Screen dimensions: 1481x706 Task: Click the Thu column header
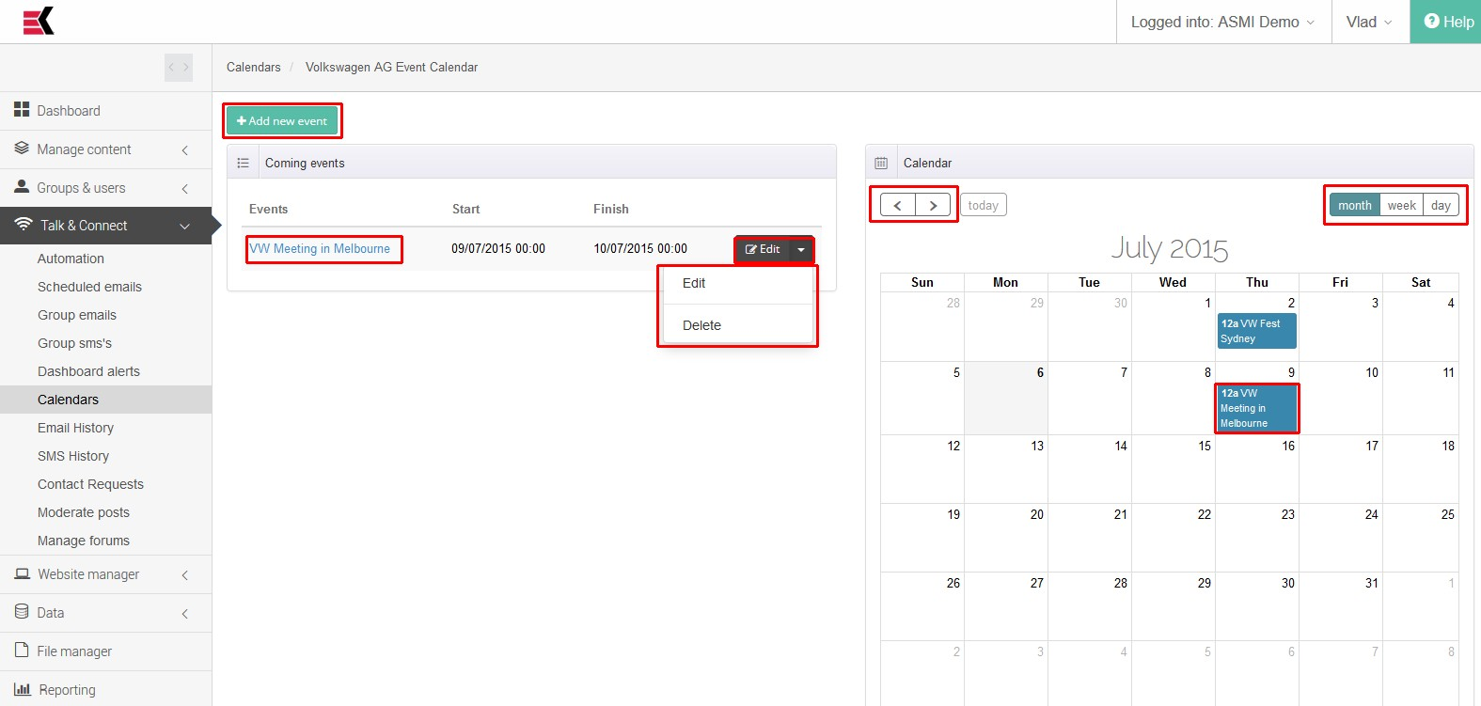1257,282
